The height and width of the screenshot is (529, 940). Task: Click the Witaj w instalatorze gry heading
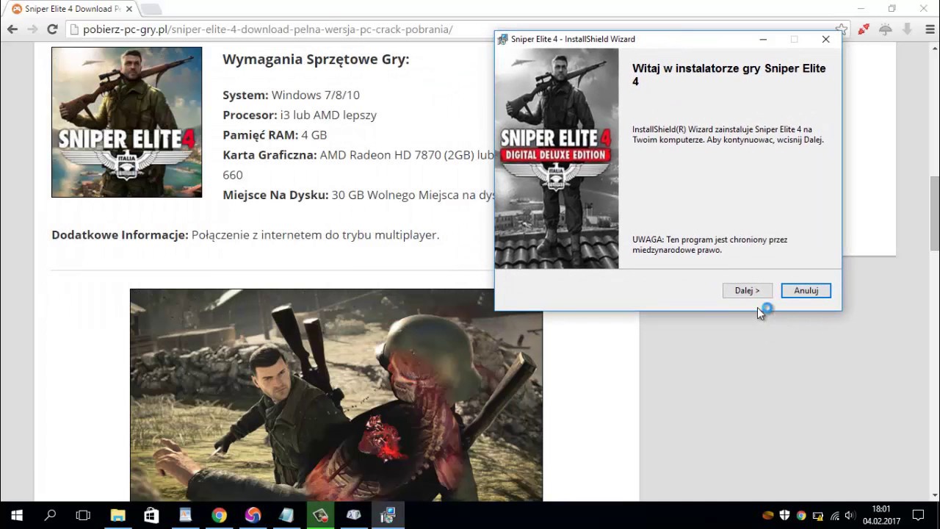point(728,75)
